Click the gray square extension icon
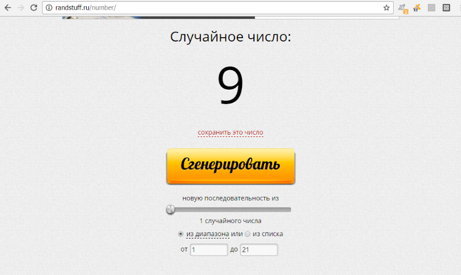The height and width of the screenshot is (275, 461). pos(431,8)
